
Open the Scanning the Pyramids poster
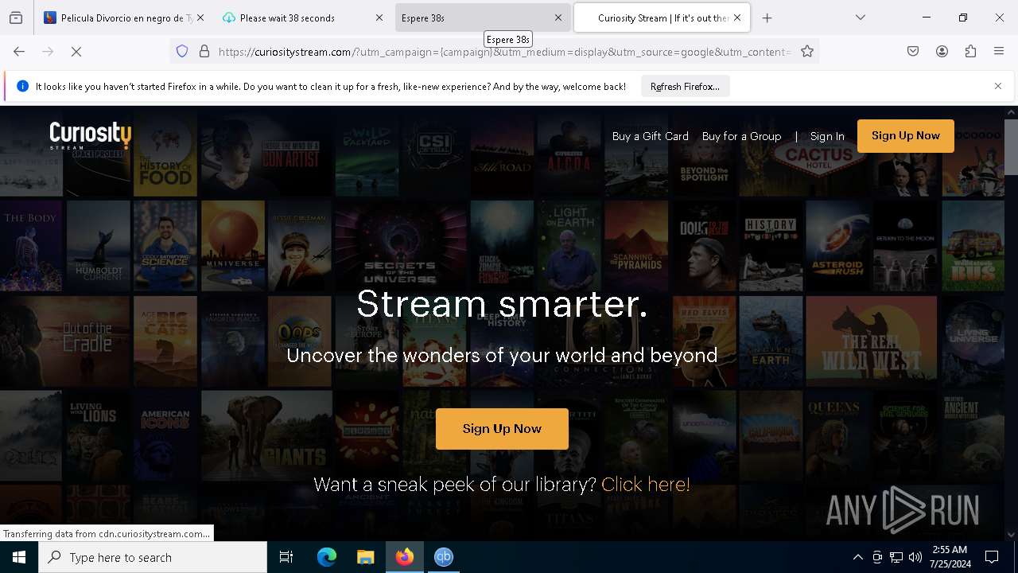click(636, 245)
